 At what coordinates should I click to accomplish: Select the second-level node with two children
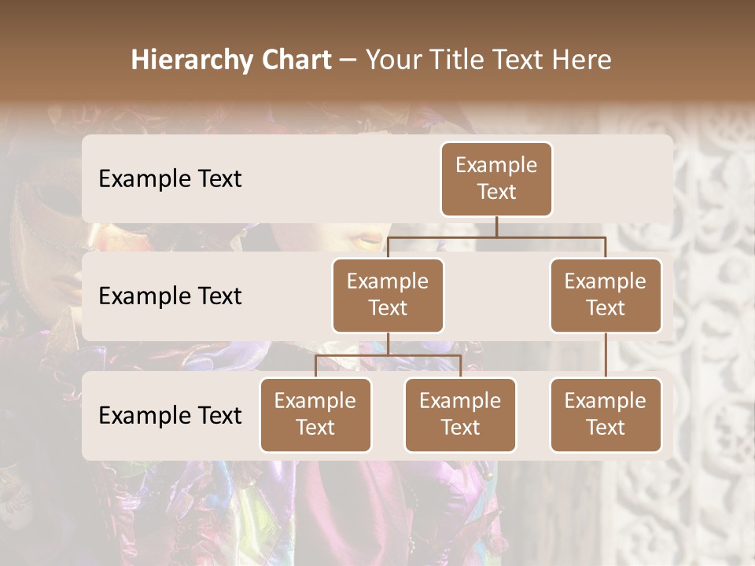click(x=388, y=295)
